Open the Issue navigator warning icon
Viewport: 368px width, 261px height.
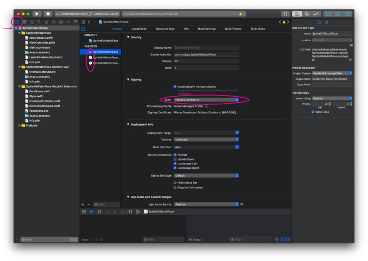[47, 22]
